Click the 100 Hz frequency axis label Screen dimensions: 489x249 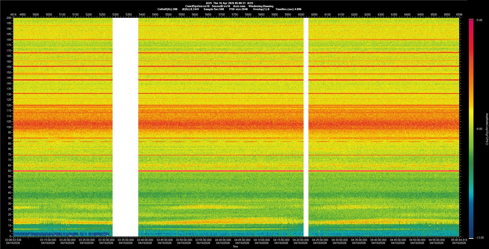[x=9, y=127]
